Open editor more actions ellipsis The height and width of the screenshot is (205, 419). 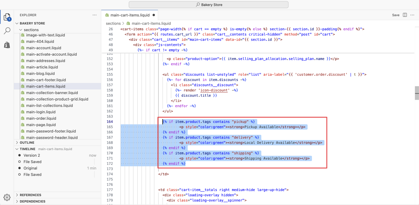click(412, 15)
